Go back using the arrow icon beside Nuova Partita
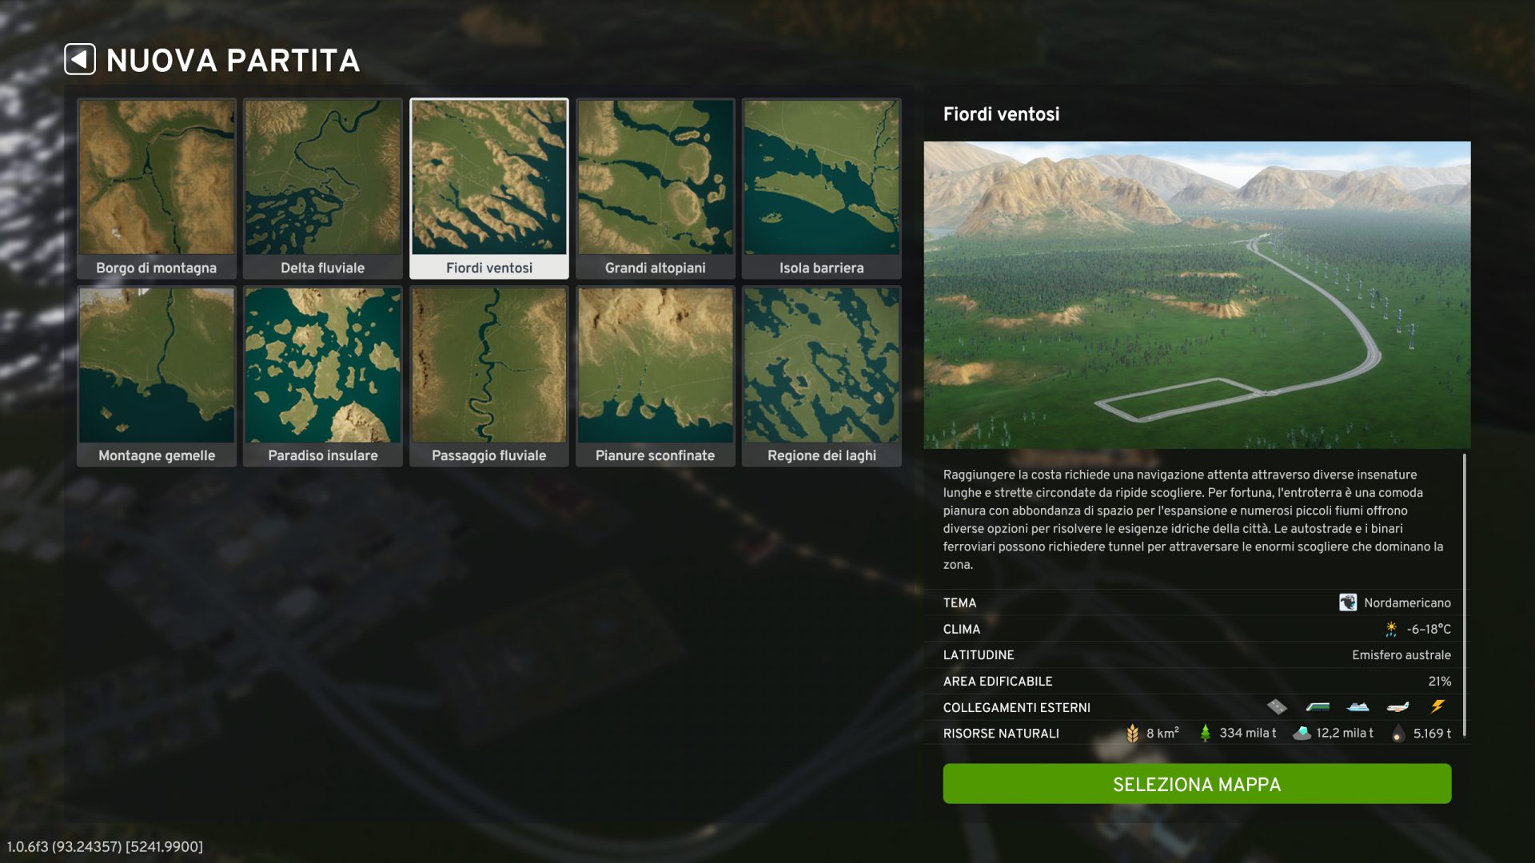Viewport: 1535px width, 863px height. pyautogui.click(x=80, y=59)
